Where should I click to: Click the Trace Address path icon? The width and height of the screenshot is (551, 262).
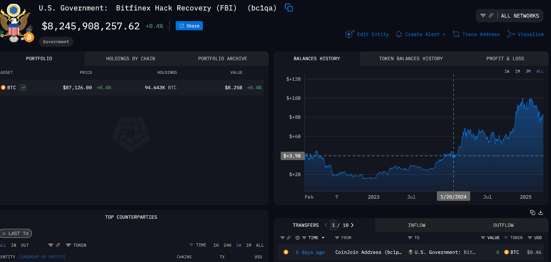click(x=456, y=34)
